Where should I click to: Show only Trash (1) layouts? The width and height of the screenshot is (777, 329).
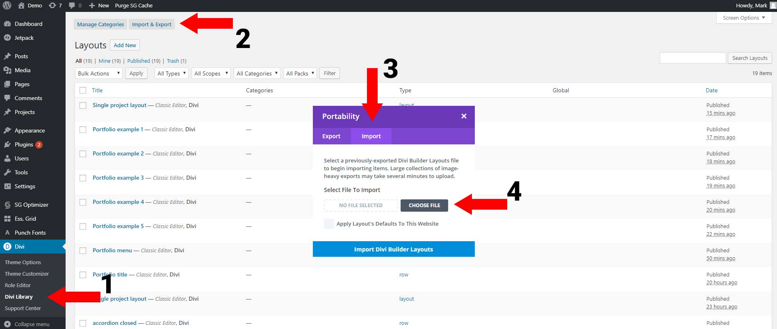[176, 61]
